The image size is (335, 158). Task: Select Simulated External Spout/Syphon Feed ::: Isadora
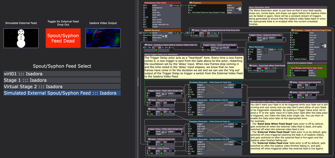tap(62, 93)
